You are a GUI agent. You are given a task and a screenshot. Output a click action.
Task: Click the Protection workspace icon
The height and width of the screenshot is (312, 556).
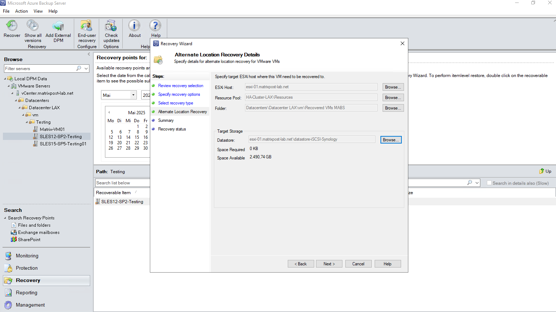pos(8,268)
